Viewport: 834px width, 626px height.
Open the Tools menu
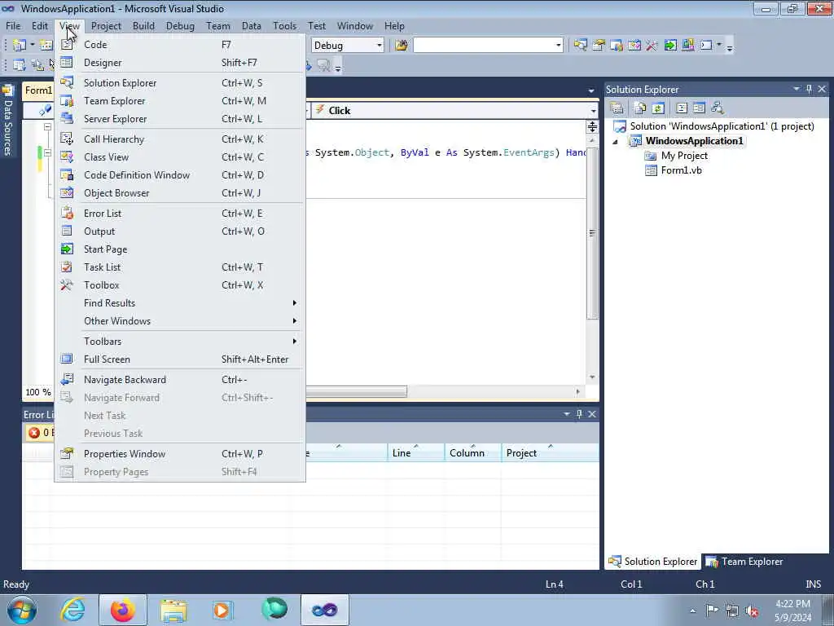[284, 25]
